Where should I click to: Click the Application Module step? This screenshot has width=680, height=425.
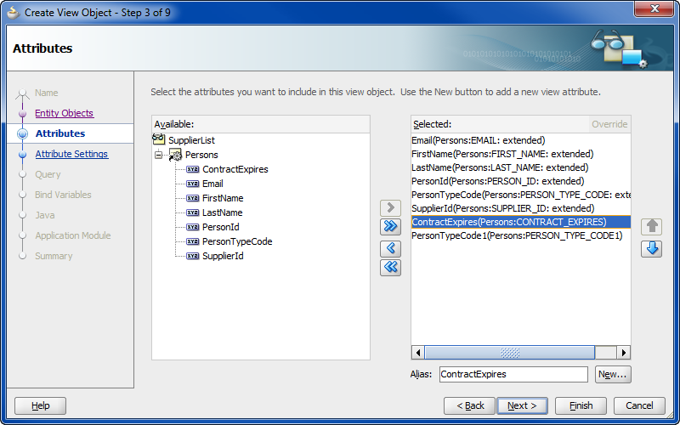point(73,235)
